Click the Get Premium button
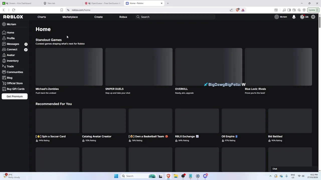This screenshot has width=321, height=180. click(x=15, y=96)
